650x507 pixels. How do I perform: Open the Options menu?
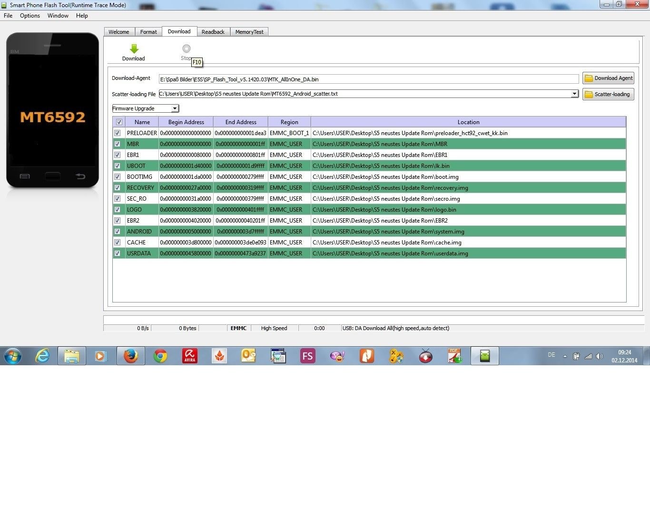pos(30,16)
